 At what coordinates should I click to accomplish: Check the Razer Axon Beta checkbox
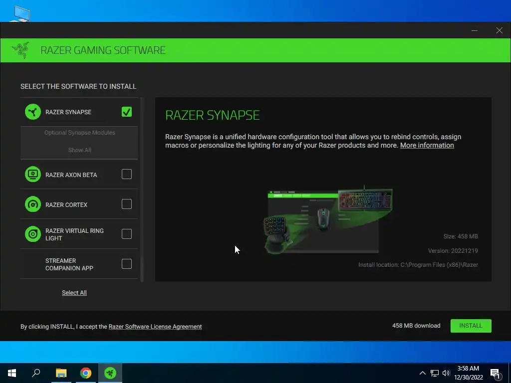pyautogui.click(x=127, y=174)
